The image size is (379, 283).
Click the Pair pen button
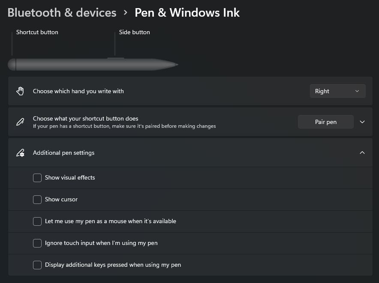[x=325, y=122]
